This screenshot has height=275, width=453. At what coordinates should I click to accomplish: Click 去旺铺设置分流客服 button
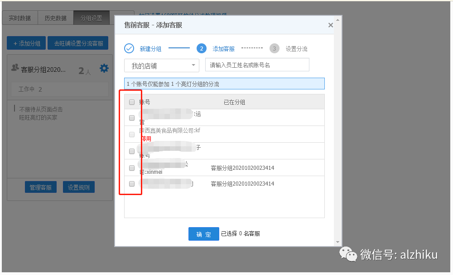pos(78,43)
